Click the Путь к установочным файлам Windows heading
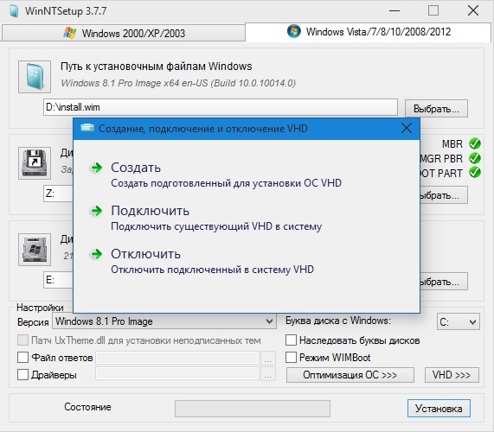Image resolution: width=494 pixels, height=432 pixels. tap(157, 67)
